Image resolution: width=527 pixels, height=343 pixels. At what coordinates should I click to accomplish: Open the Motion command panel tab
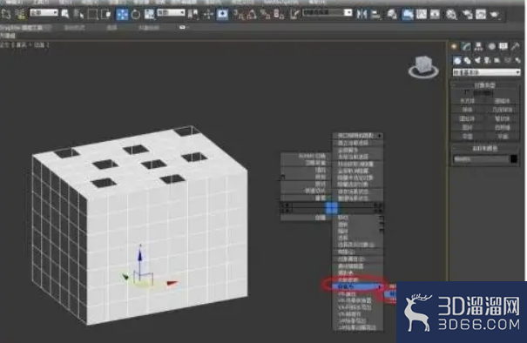click(491, 47)
